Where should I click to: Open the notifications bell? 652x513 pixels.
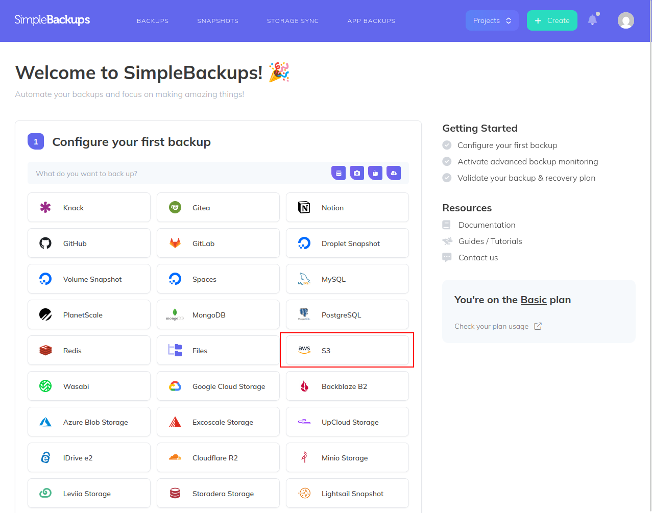(593, 20)
